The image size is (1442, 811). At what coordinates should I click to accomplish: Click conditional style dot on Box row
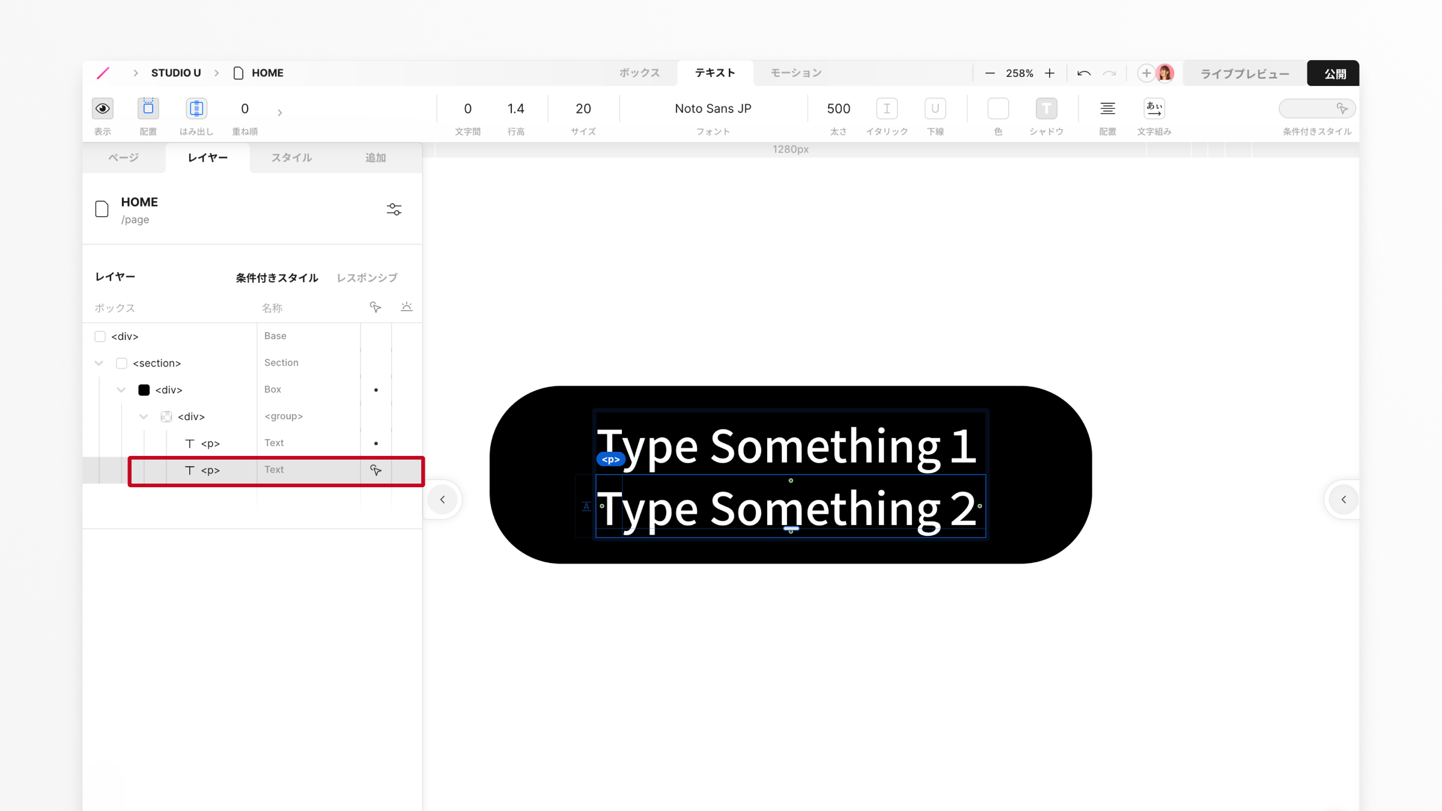click(376, 390)
